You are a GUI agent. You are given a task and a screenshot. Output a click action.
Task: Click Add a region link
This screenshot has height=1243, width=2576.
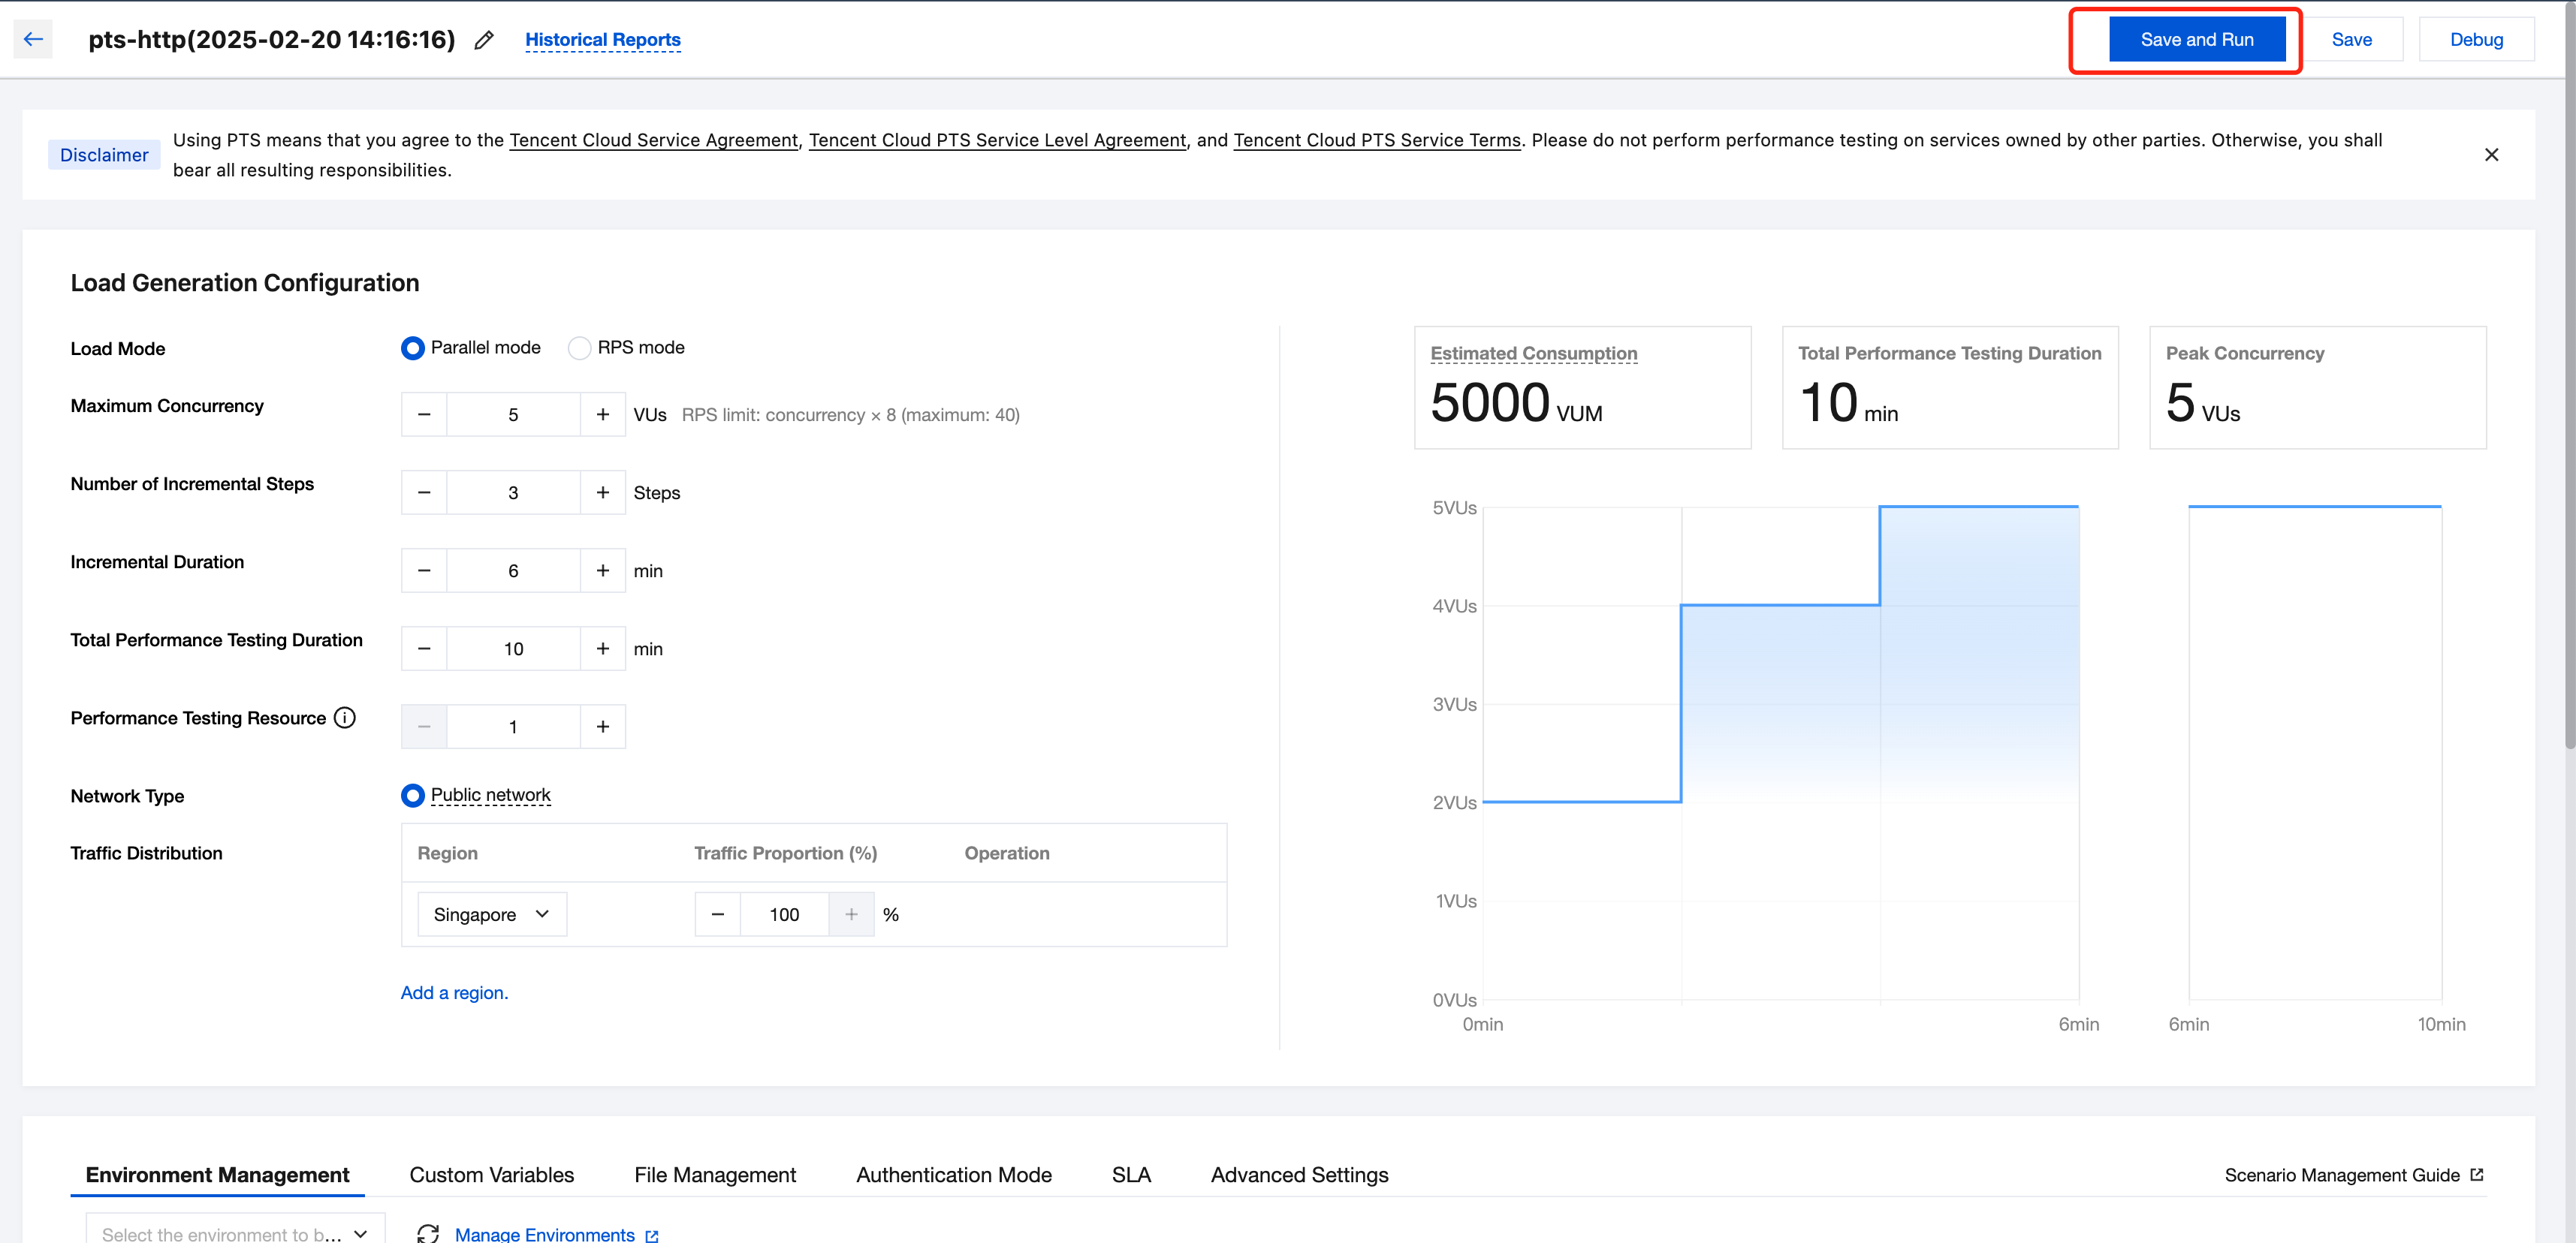coord(454,992)
